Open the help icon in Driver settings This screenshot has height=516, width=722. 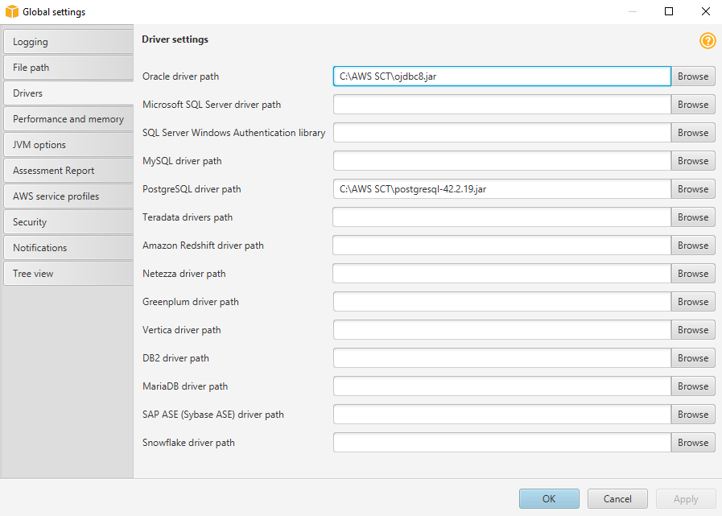[x=708, y=40]
